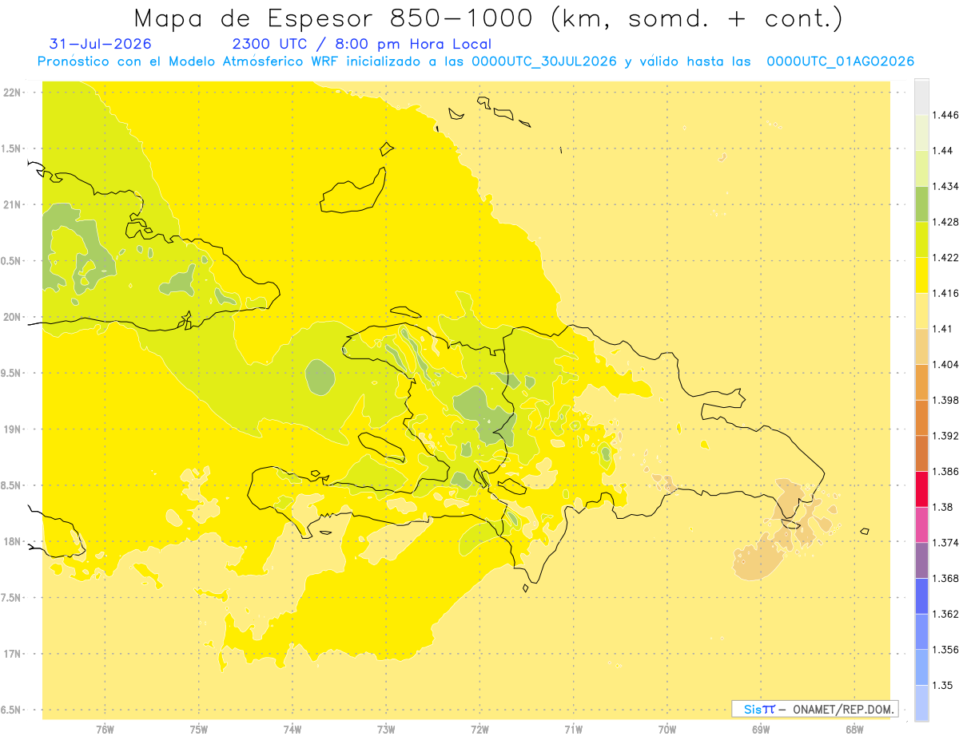The image size is (959, 740).
Task: Select the legend value "1.416"
Action: tap(945, 293)
